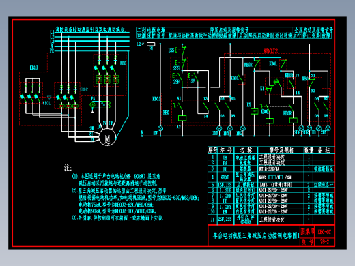This screenshot has width=355, height=266.
Task: Click the 名称 table header
Action: coord(246,150)
